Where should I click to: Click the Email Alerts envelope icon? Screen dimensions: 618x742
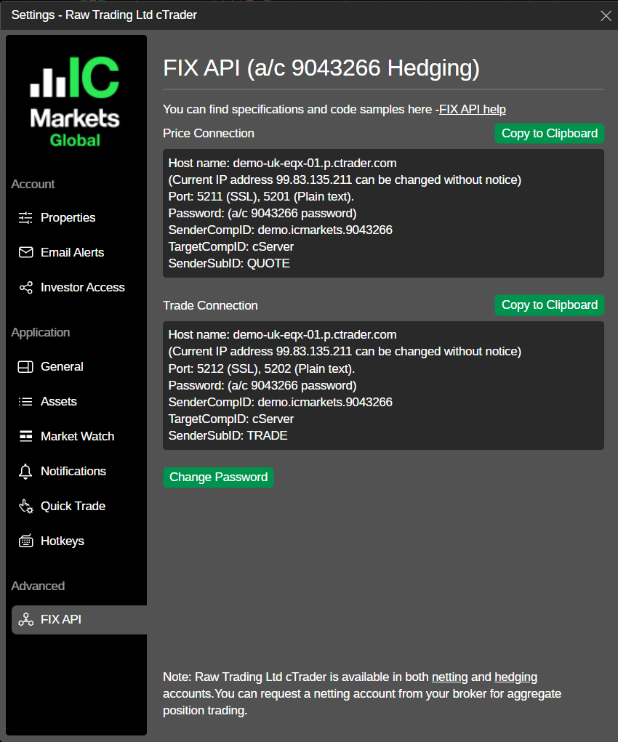click(x=25, y=252)
